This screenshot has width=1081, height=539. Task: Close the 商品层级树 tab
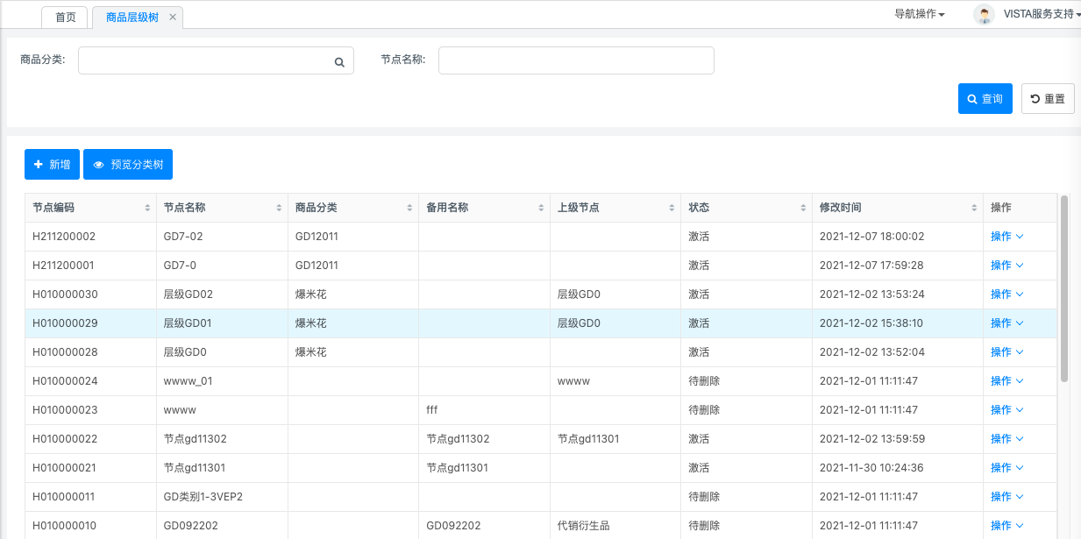click(173, 18)
